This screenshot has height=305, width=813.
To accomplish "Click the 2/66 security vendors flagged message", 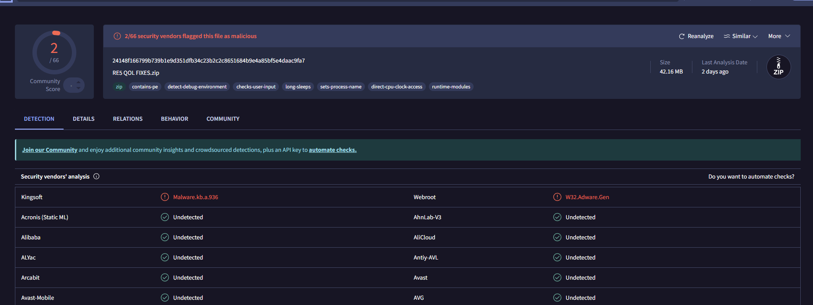I will click(x=190, y=36).
